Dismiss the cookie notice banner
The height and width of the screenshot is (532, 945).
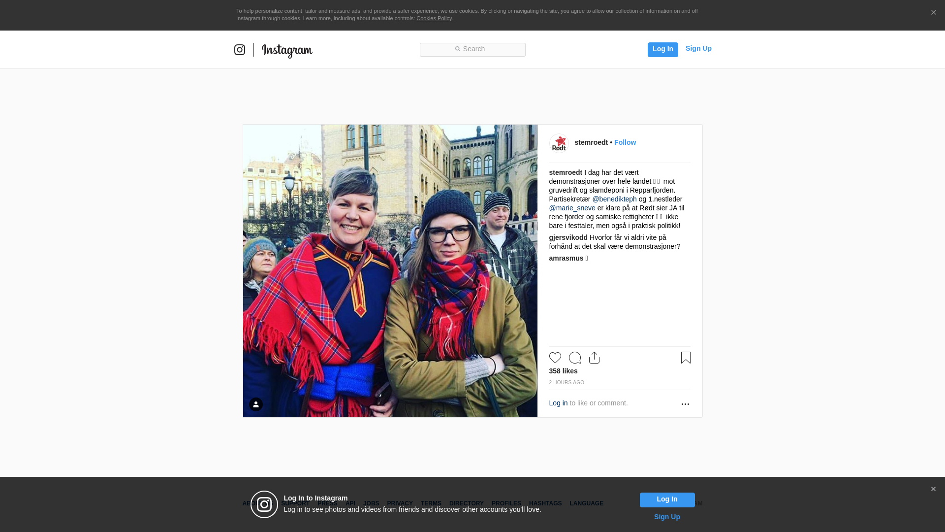click(x=933, y=13)
